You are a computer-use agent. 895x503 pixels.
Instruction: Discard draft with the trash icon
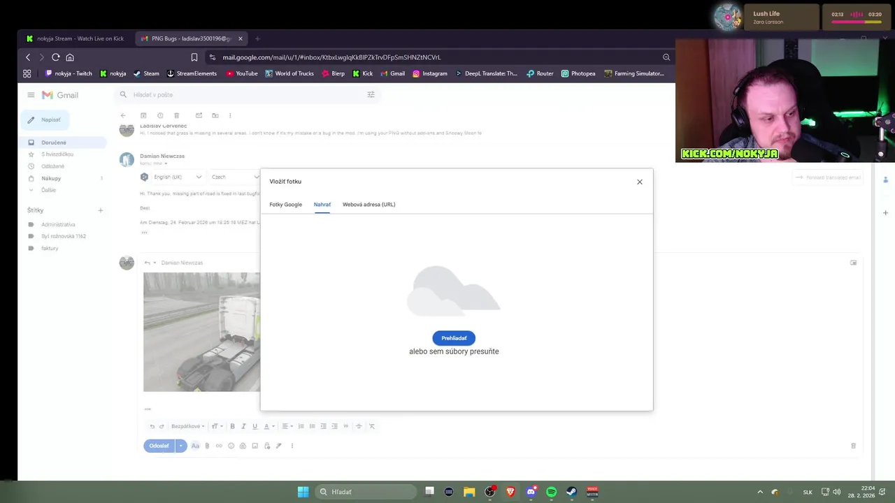point(853,446)
